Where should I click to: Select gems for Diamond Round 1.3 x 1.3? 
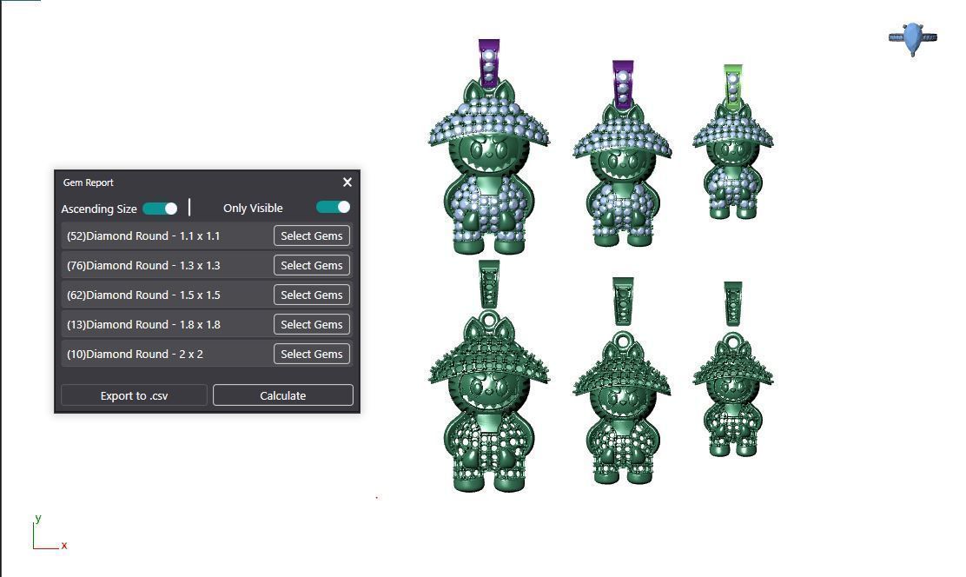click(x=312, y=266)
